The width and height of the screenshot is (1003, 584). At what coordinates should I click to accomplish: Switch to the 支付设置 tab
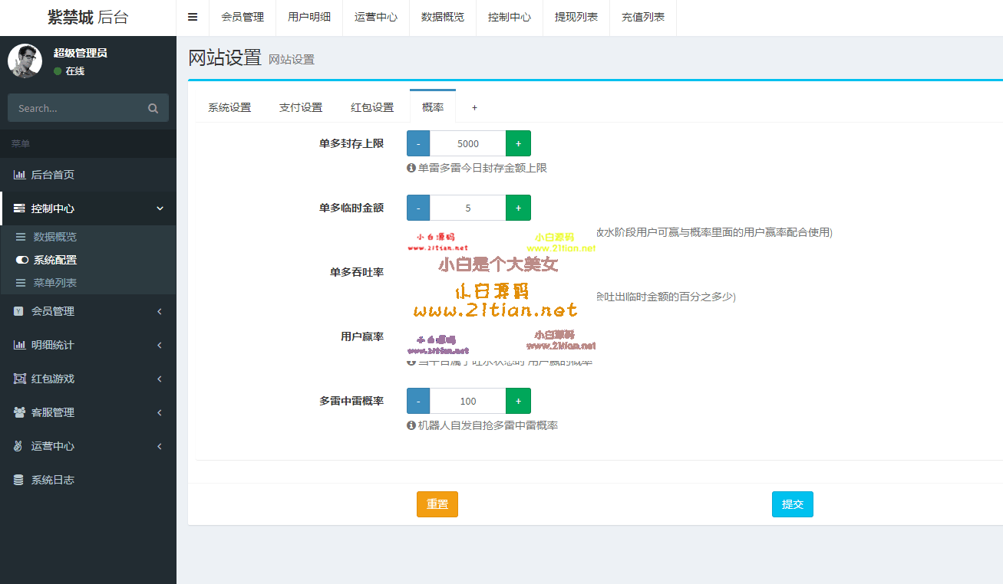click(301, 107)
